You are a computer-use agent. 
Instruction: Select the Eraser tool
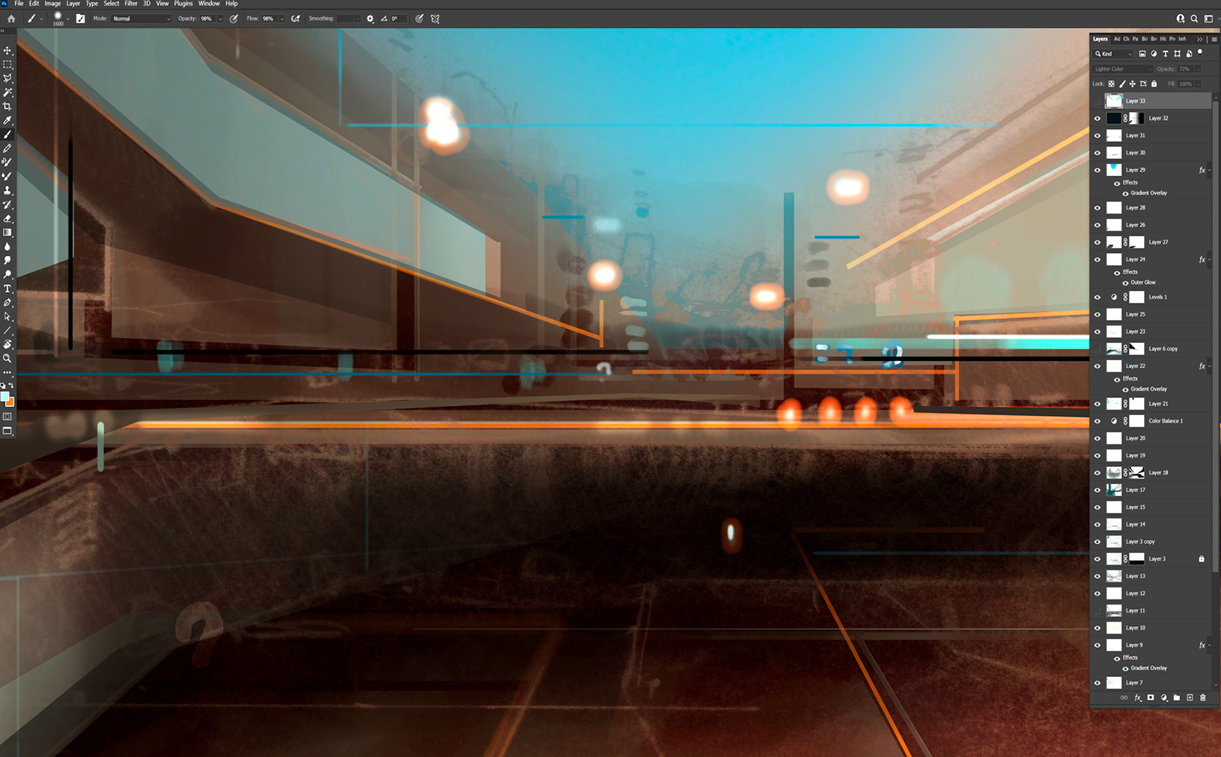[x=8, y=218]
